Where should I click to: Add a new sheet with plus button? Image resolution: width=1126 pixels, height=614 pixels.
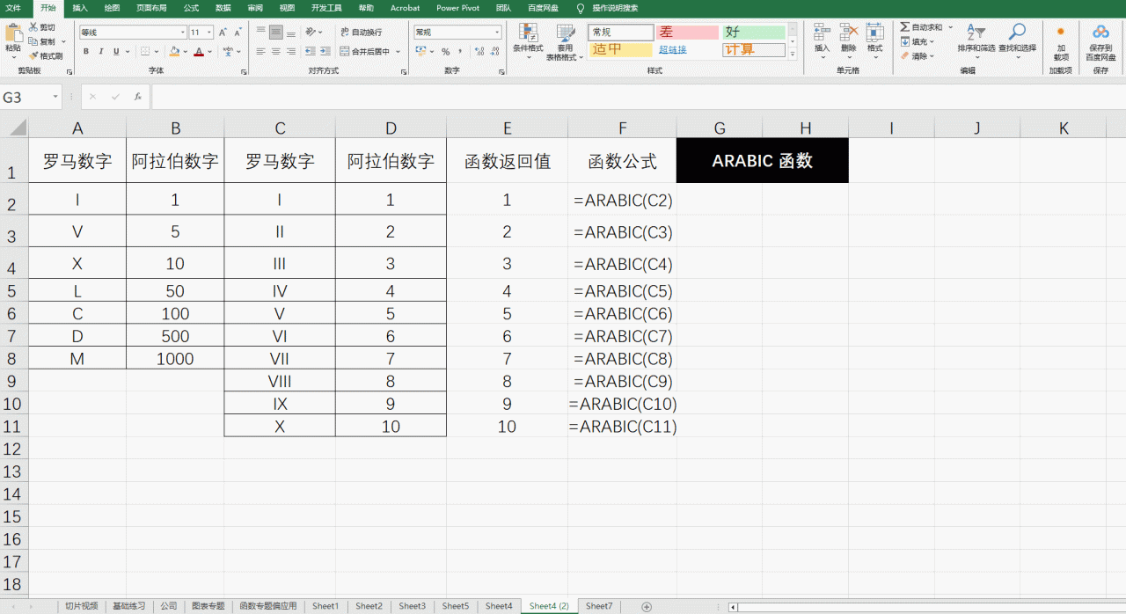tap(647, 606)
